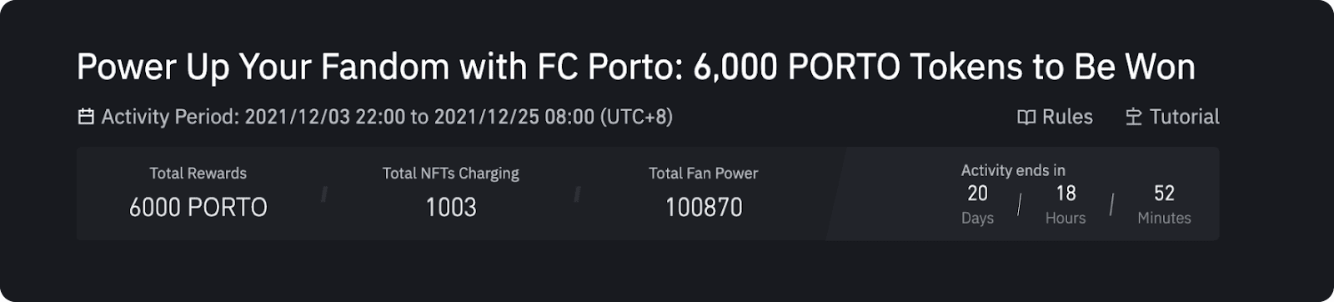Click the calendar icon beside Activity Period
The height and width of the screenshot is (302, 1334).
86,117
